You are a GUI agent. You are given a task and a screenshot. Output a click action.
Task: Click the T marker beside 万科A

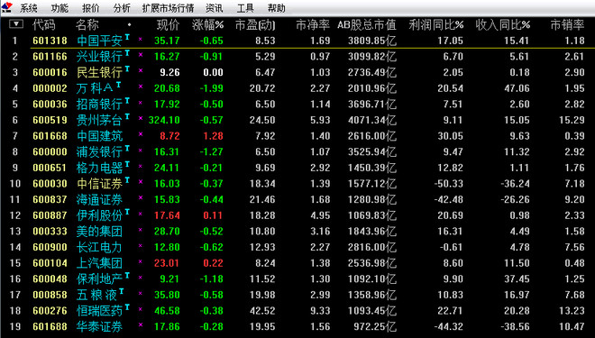tap(118, 85)
